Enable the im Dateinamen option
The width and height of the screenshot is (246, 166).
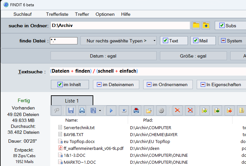[x=99, y=84]
